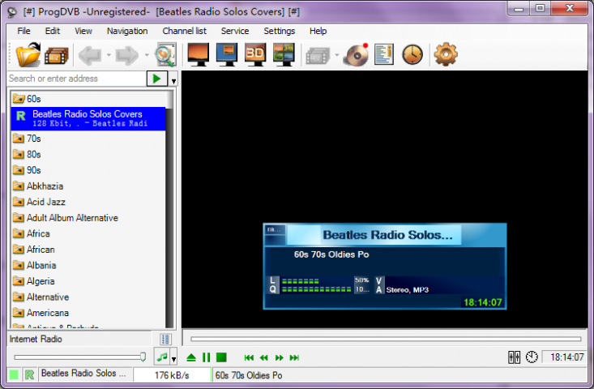
Task: Open the Channel list menu
Action: pyautogui.click(x=185, y=31)
